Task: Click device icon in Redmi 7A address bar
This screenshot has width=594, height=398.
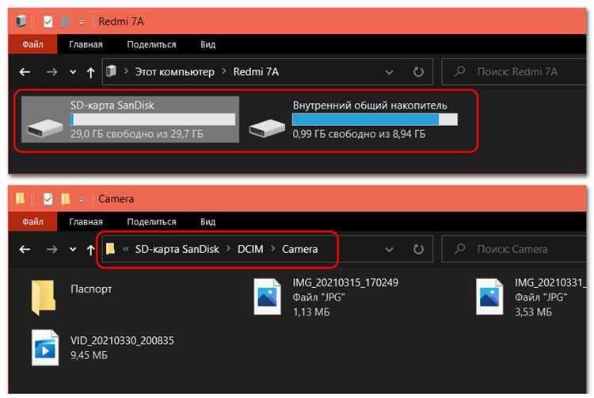Action: pyautogui.click(x=111, y=71)
